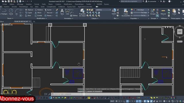Screen dimensions: 184x103
Task: Close the PLAN 3D ARCHICAD tab
Action: pyautogui.click(x=30, y=21)
